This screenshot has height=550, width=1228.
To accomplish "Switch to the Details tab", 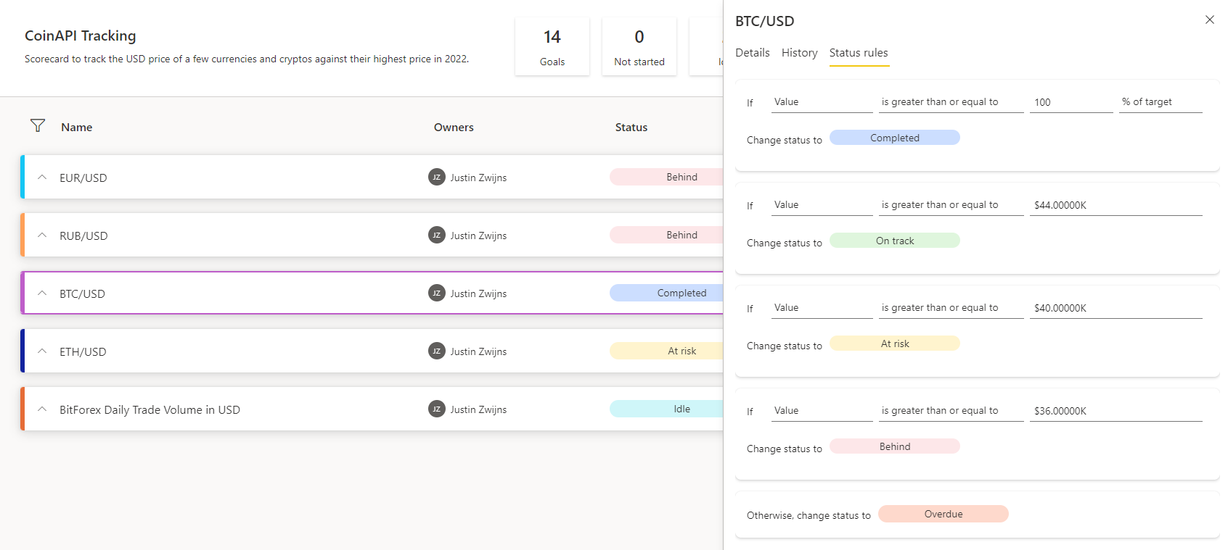I will [x=752, y=53].
